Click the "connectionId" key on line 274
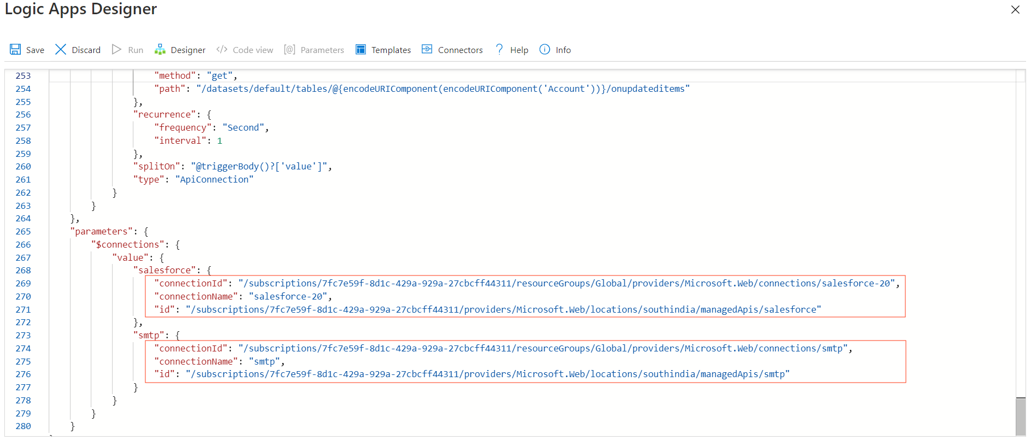 coord(191,348)
